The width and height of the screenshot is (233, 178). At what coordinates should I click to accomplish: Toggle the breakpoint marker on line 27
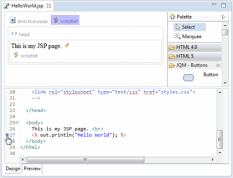coord(7,135)
